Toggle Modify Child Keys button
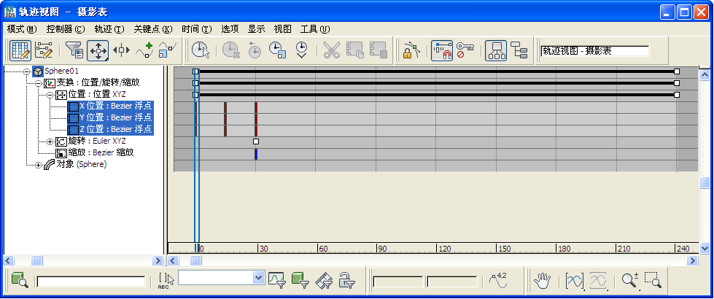714x299 pixels. tap(519, 50)
